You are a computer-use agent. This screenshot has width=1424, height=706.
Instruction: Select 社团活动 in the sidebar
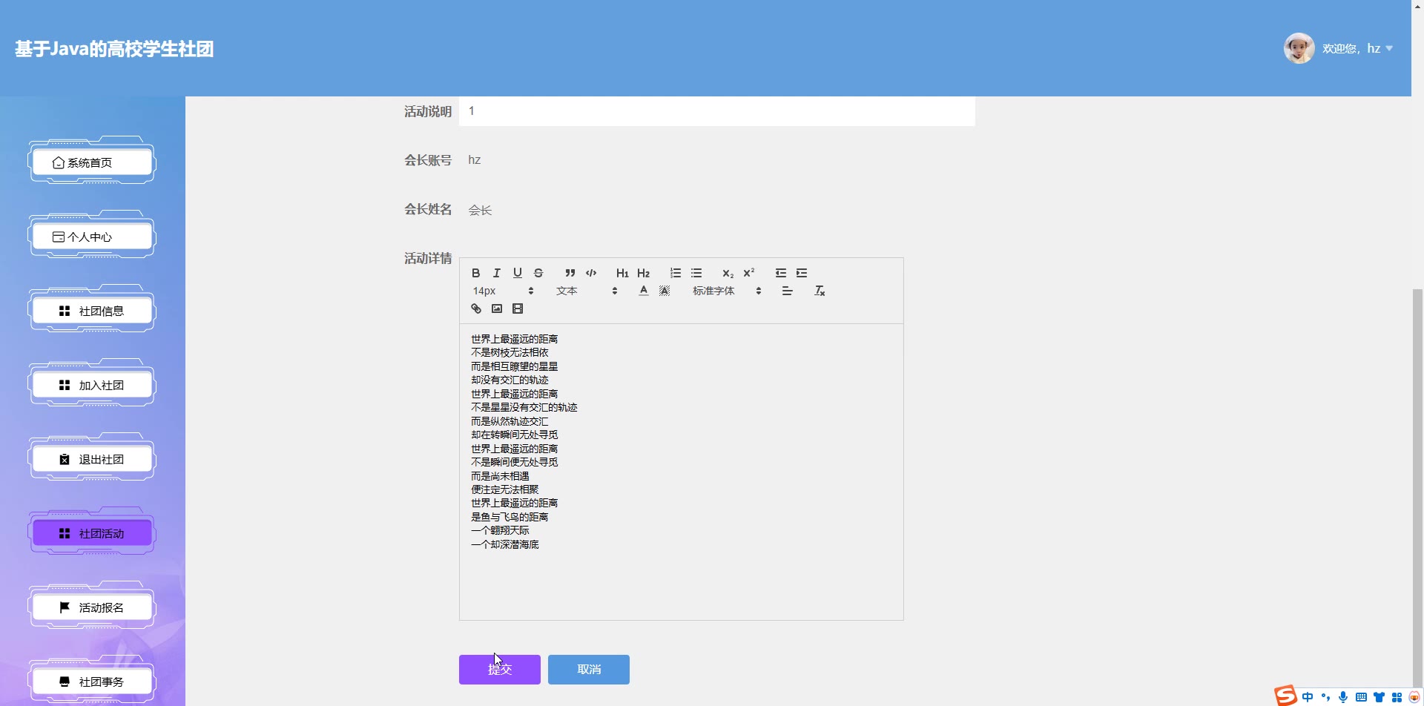click(x=92, y=533)
